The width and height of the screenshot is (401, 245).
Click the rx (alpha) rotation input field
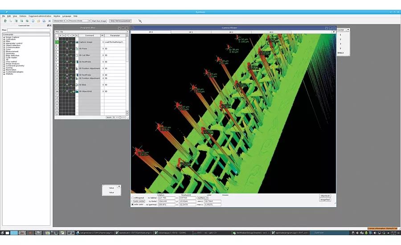(x=167, y=198)
